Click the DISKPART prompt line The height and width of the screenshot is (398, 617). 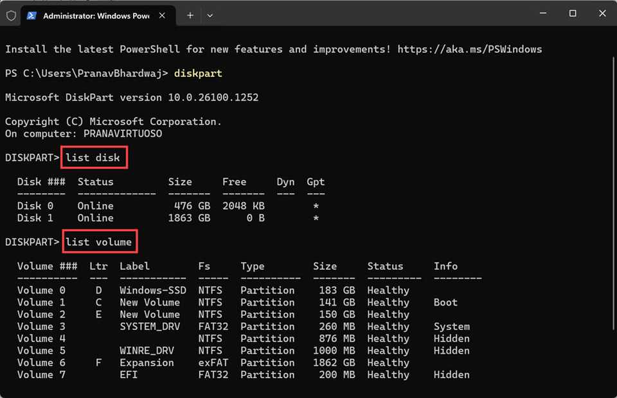[31, 157]
